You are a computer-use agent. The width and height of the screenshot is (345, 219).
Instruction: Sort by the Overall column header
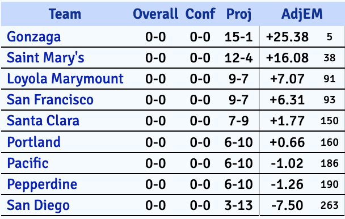(x=155, y=14)
